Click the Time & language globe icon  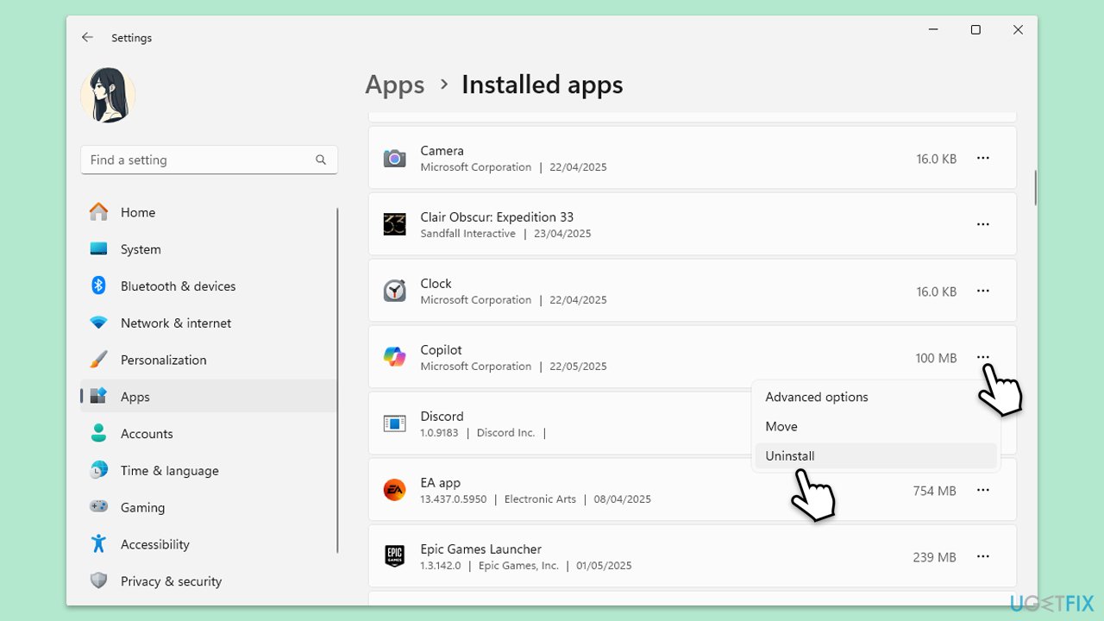pos(99,471)
